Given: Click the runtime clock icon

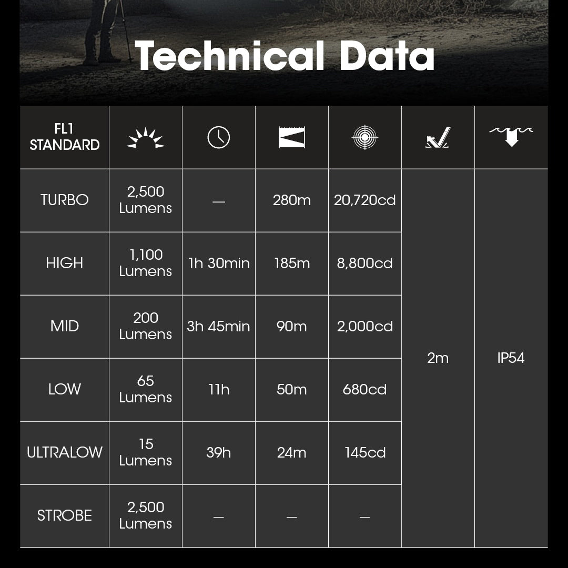Looking at the screenshot, I should coord(218,137).
